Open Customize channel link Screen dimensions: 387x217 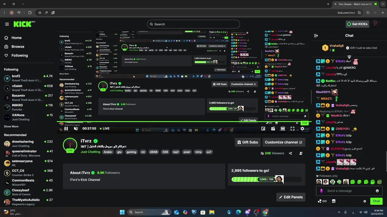(284, 142)
